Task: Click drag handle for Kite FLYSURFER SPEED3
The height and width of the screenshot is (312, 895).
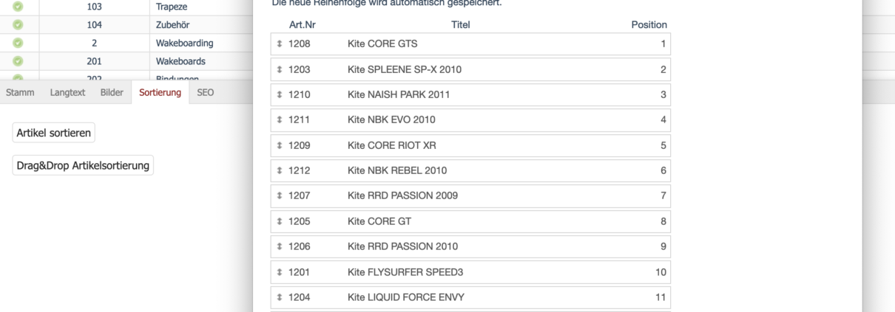Action: [x=280, y=273]
